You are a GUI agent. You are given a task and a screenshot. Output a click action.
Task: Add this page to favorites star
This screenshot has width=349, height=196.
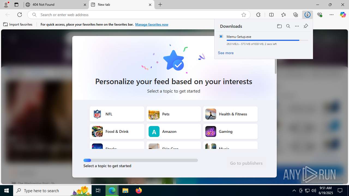click(x=244, y=15)
